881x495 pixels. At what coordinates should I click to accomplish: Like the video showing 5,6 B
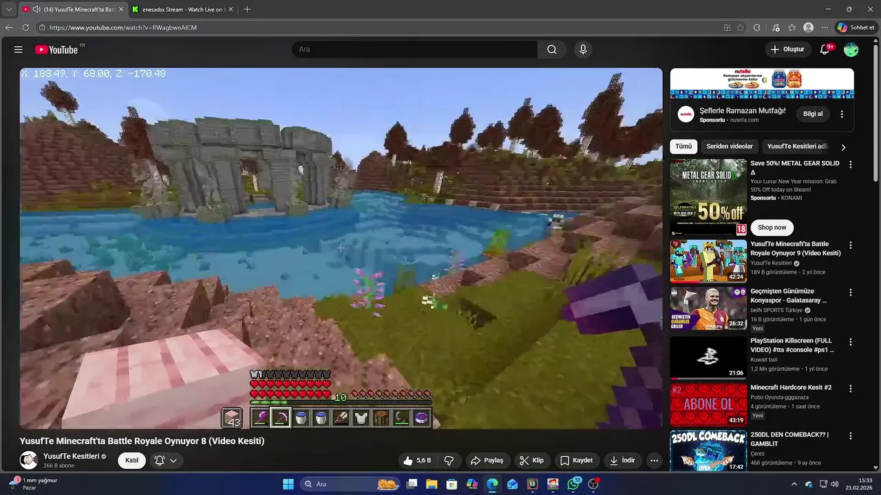tap(417, 461)
